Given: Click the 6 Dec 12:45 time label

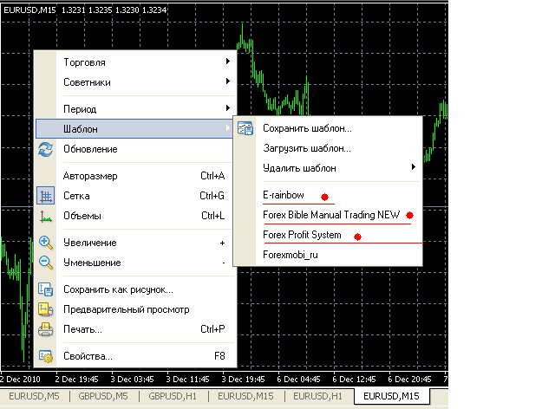Looking at the screenshot, I should (x=354, y=380).
